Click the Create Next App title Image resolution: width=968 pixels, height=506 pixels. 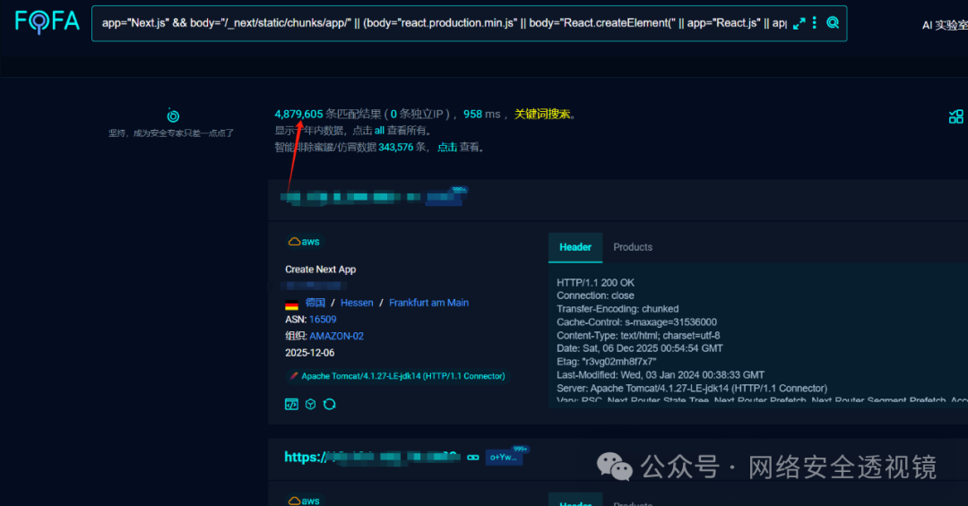pos(320,270)
